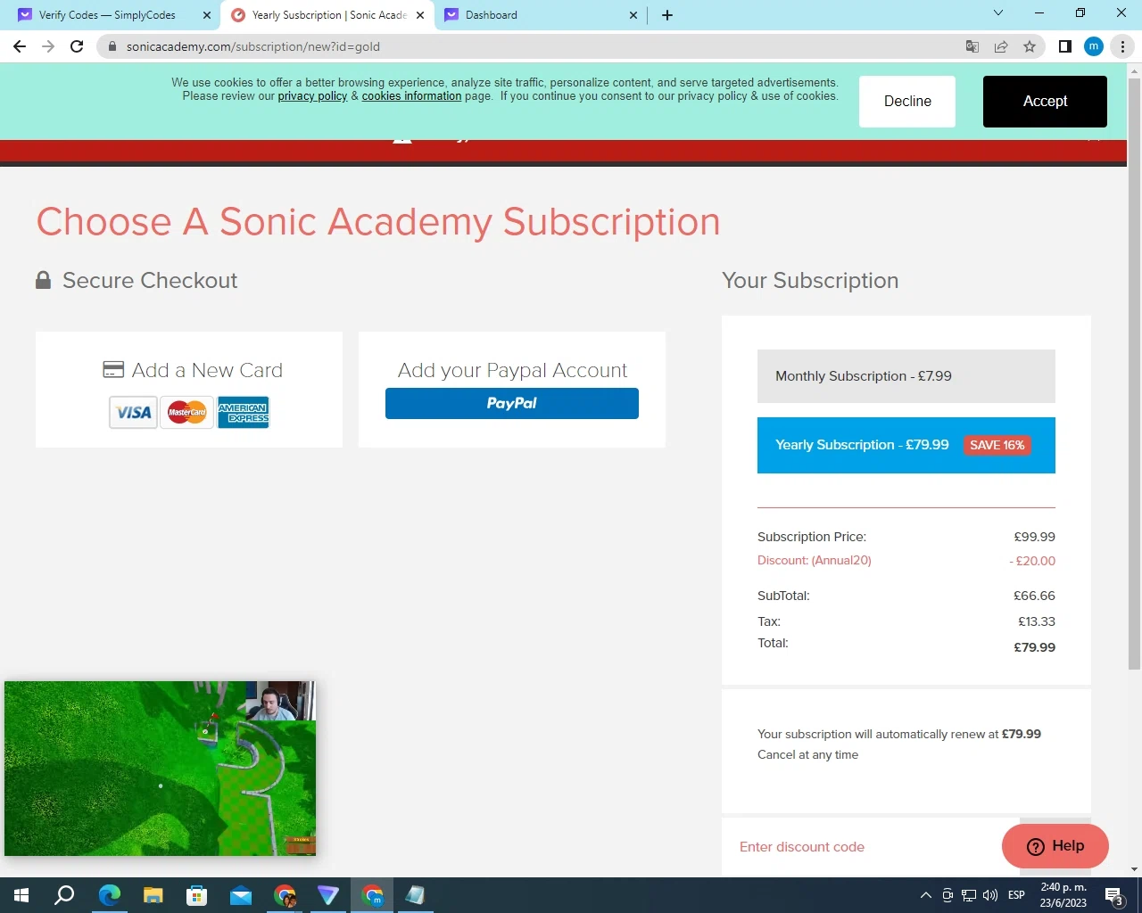Open the Mail app from taskbar
The image size is (1142, 913).
click(x=241, y=895)
